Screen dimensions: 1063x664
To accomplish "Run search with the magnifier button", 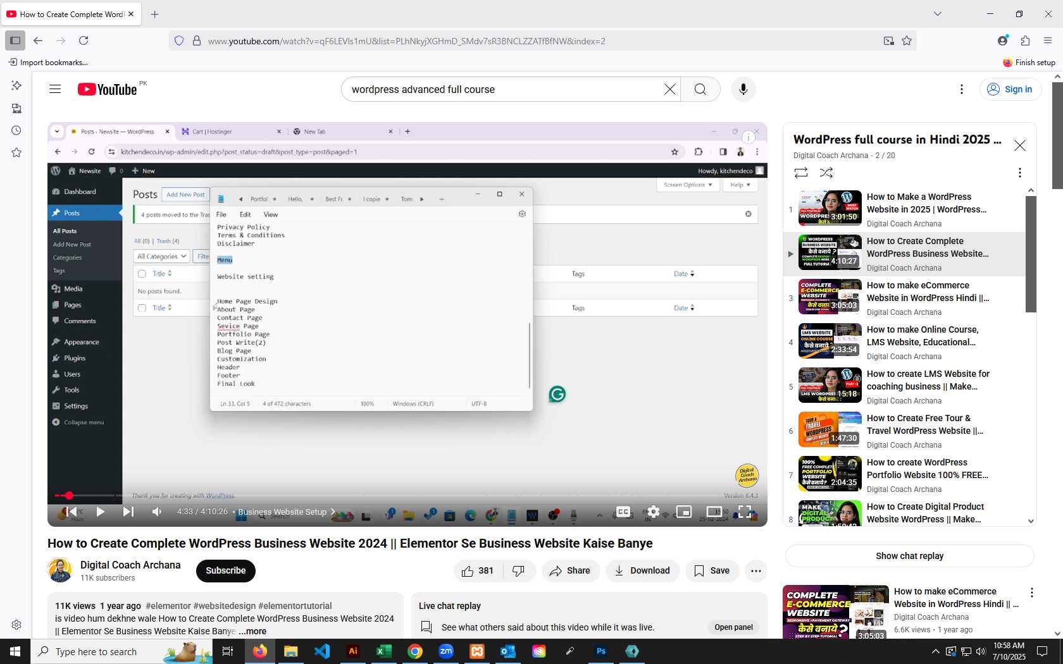I will pyautogui.click(x=700, y=89).
